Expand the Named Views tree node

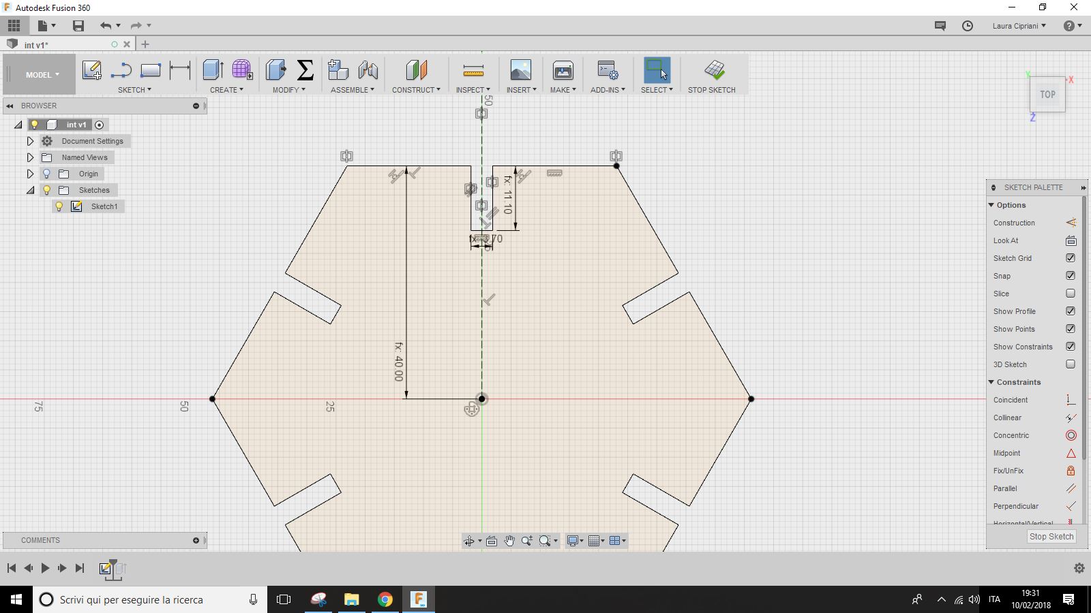[x=30, y=157]
